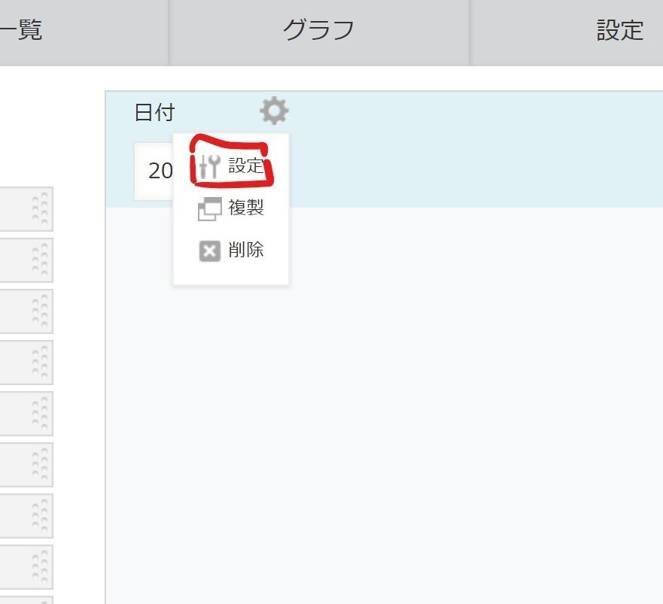Open the gear icon beside 日付
663x604 pixels.
pyautogui.click(x=274, y=111)
